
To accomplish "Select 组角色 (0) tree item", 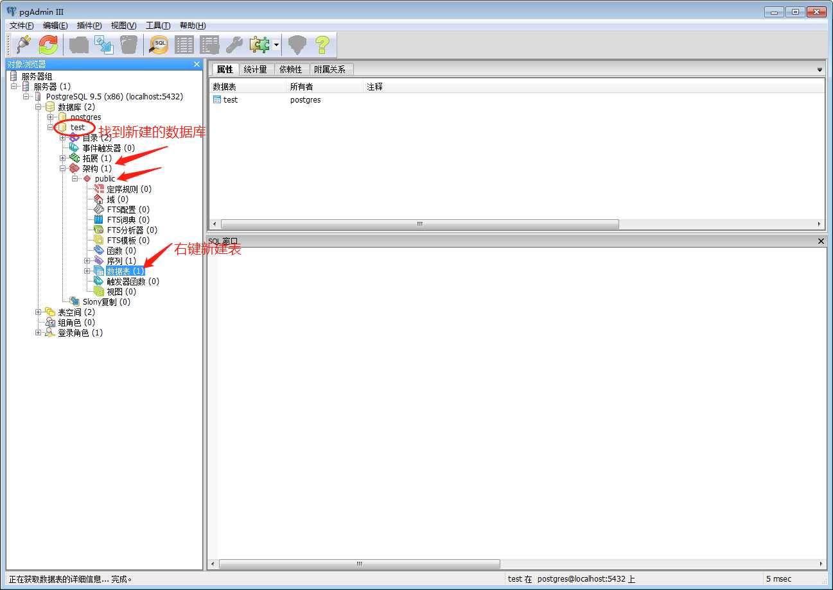I will (x=76, y=323).
